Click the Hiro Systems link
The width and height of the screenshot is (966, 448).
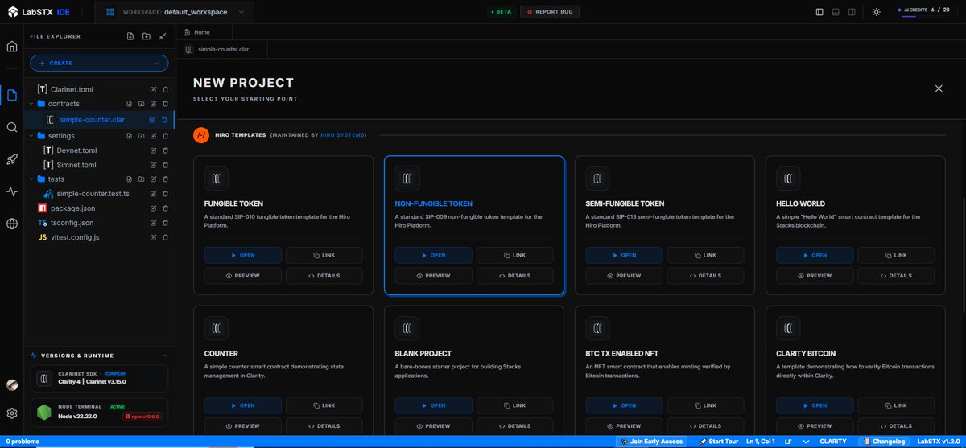pyautogui.click(x=342, y=135)
